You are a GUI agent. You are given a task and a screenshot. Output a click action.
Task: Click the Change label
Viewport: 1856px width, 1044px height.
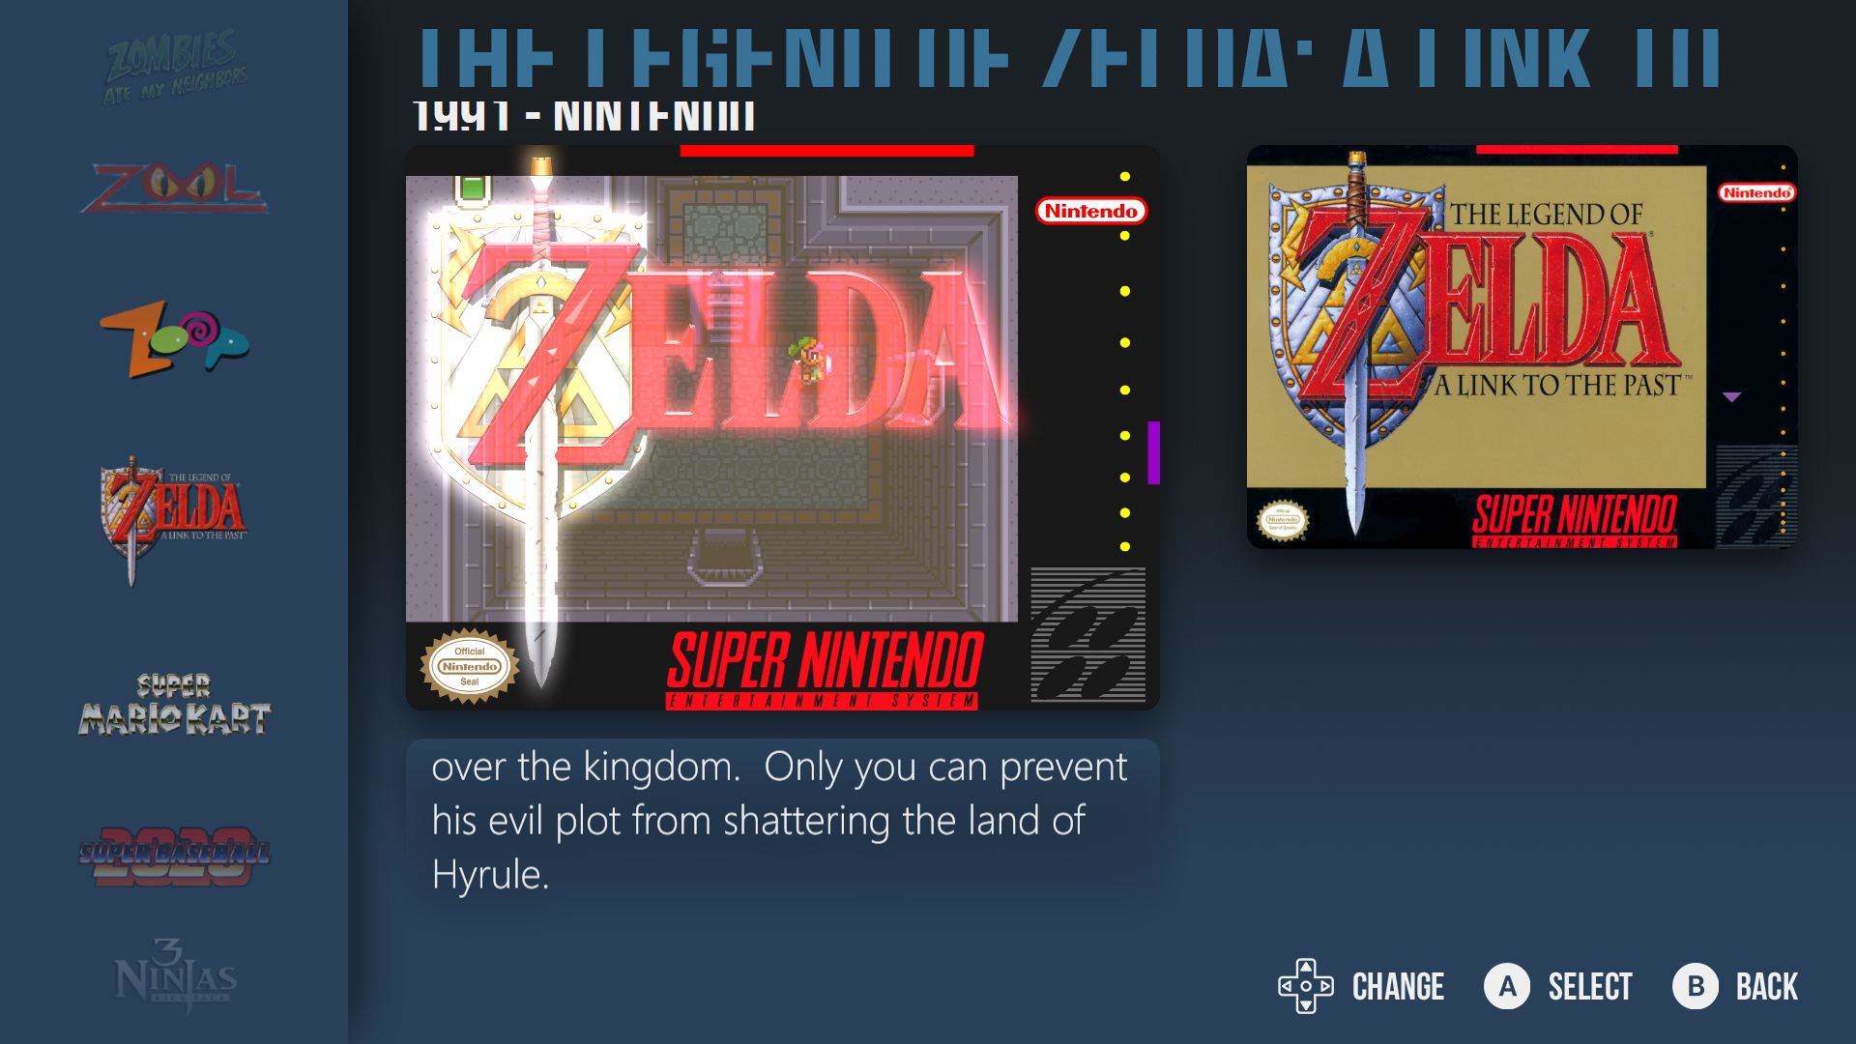pos(1398,987)
